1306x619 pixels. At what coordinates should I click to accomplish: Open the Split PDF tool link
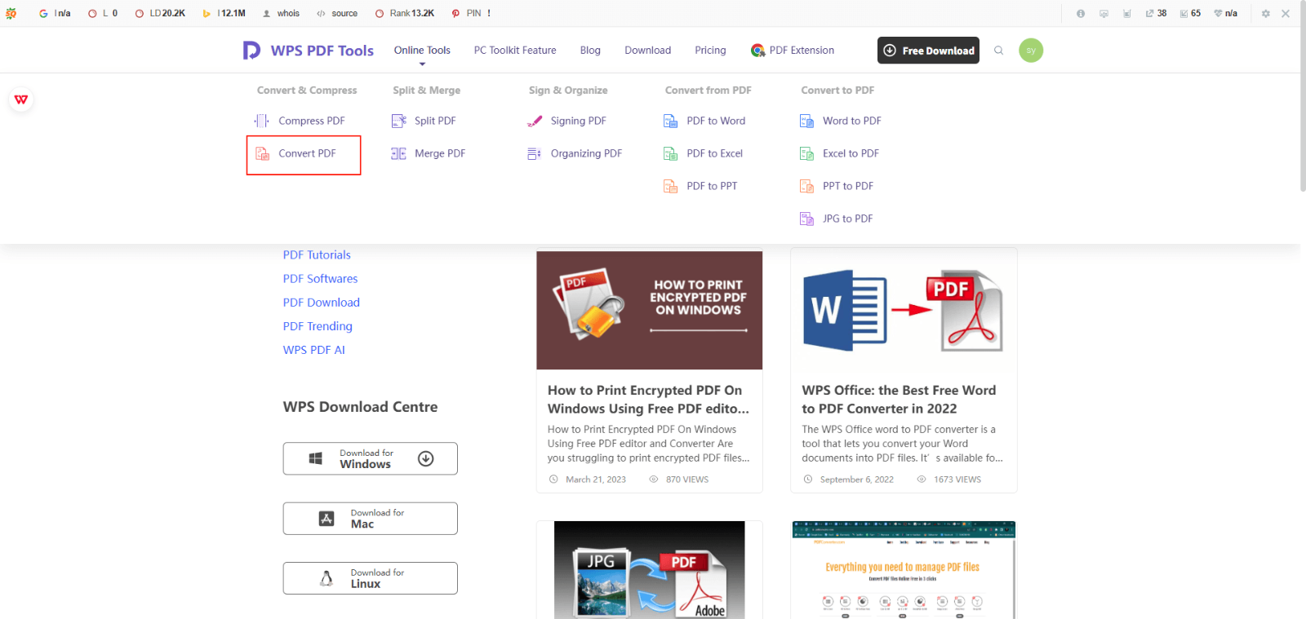point(435,121)
